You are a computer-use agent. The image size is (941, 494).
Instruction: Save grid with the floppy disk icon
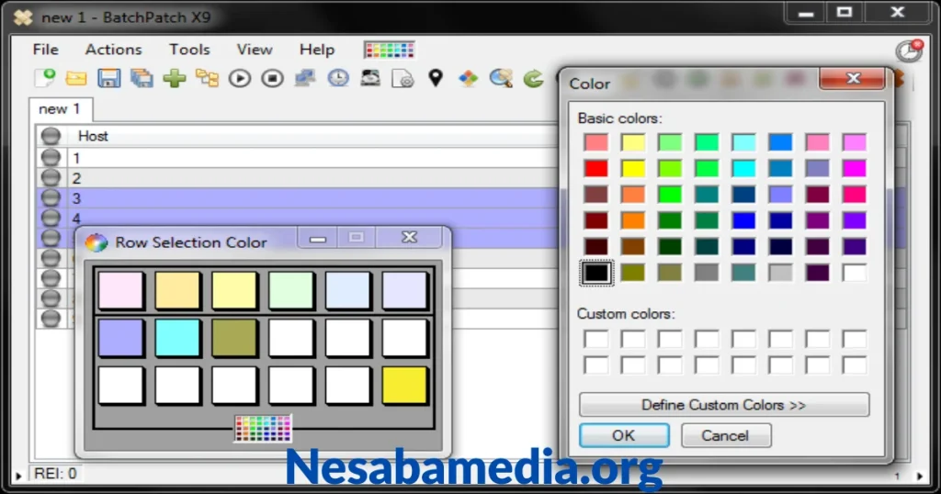point(109,79)
